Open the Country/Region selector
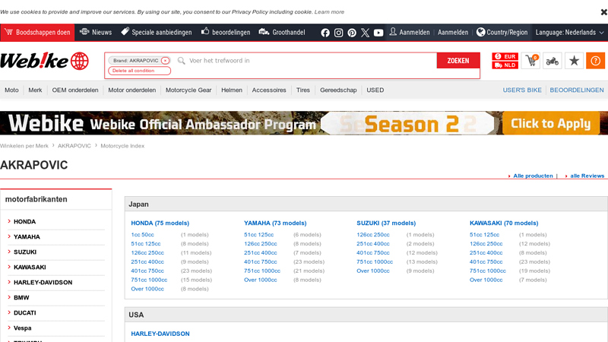The width and height of the screenshot is (608, 342). (x=502, y=33)
